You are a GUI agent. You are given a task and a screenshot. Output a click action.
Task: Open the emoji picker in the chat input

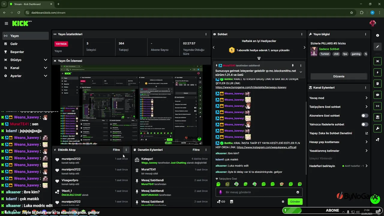[298, 192]
